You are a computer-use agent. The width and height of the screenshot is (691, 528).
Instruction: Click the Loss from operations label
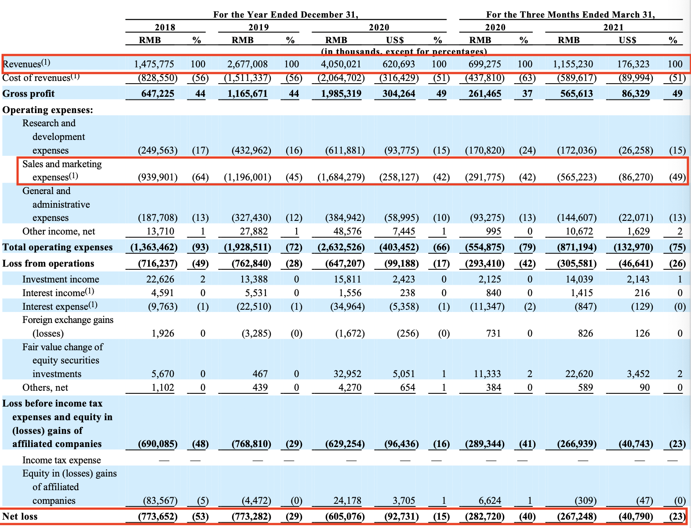click(48, 264)
